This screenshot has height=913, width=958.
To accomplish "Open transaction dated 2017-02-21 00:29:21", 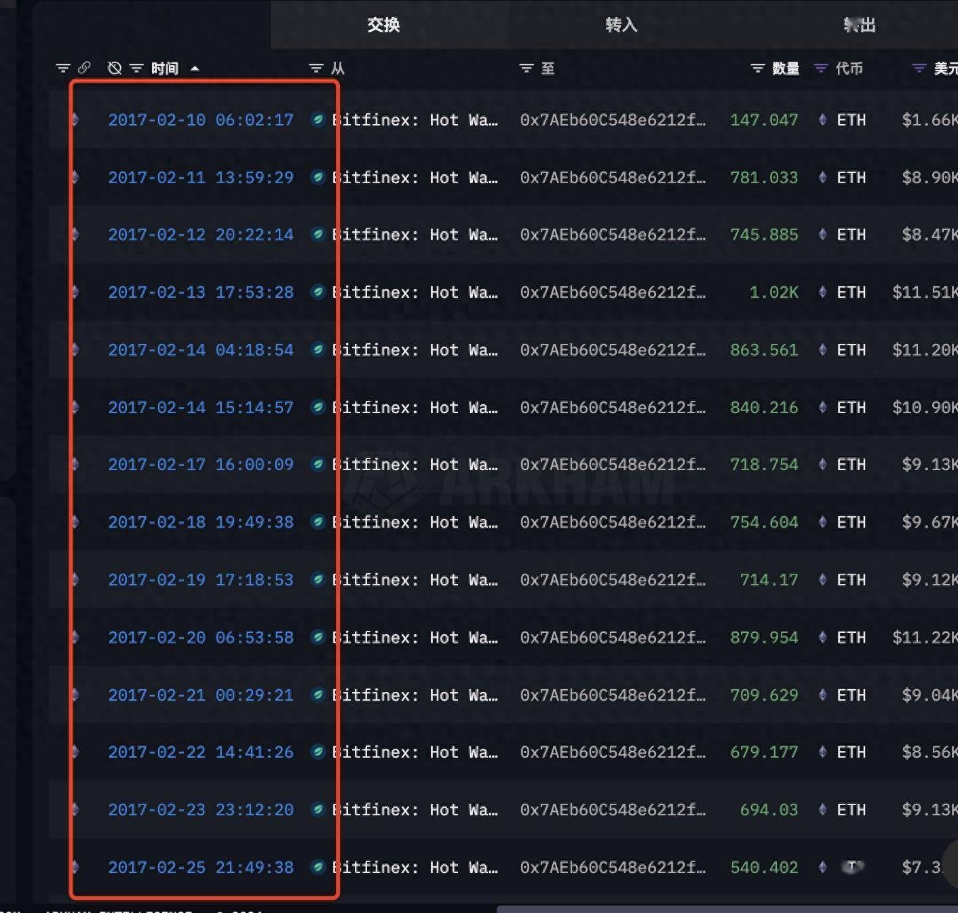I will pyautogui.click(x=201, y=695).
